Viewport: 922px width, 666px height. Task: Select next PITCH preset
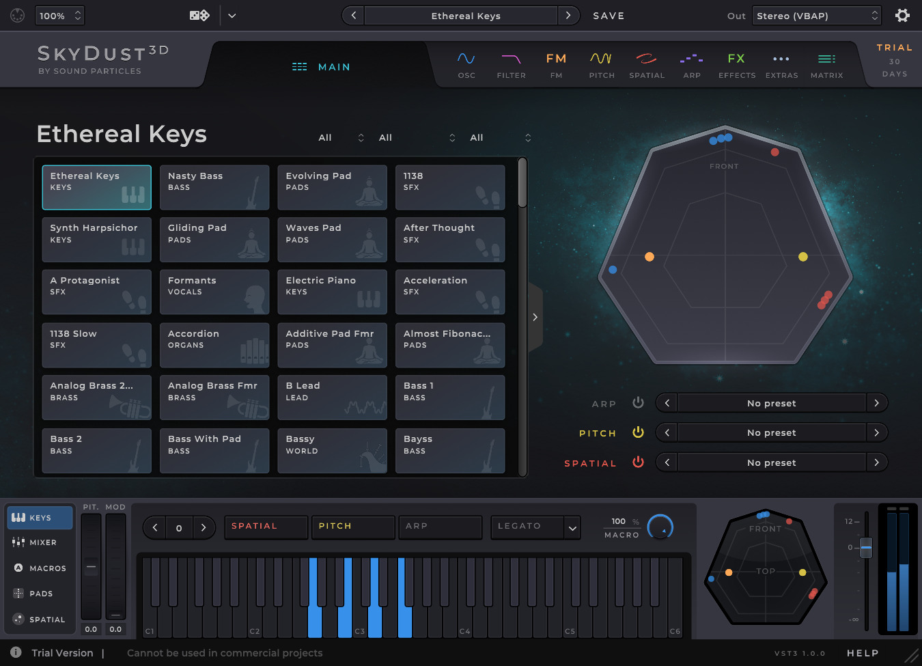point(877,432)
